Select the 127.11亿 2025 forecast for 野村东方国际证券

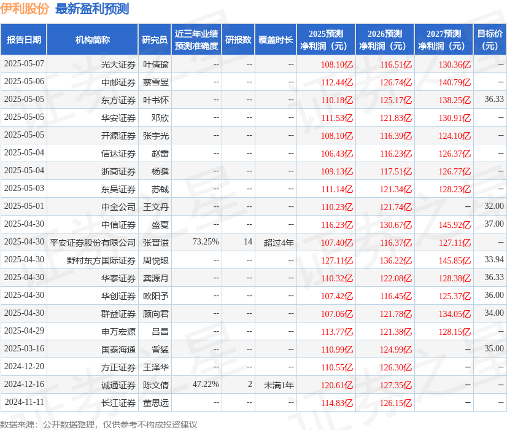coord(337,260)
